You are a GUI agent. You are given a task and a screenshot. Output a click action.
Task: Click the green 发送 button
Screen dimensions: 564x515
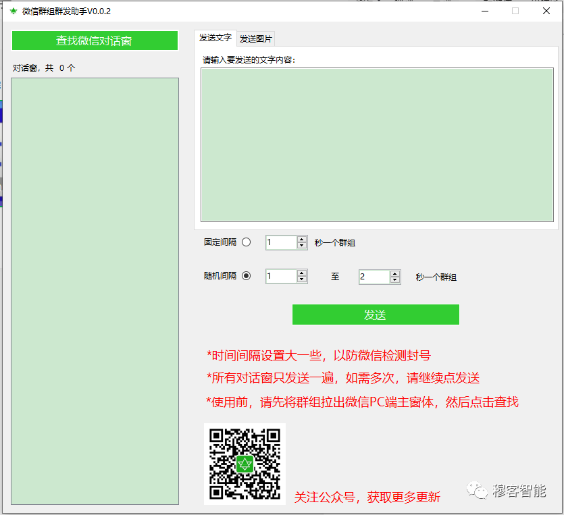tap(376, 315)
